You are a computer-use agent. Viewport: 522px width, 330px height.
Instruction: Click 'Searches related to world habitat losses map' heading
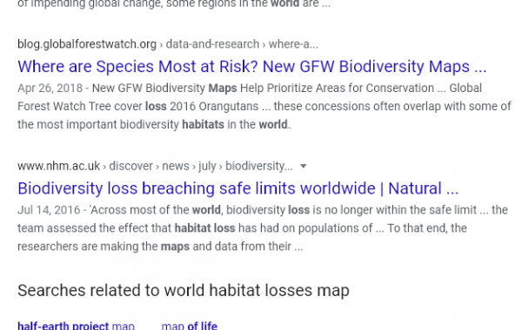[x=184, y=290]
